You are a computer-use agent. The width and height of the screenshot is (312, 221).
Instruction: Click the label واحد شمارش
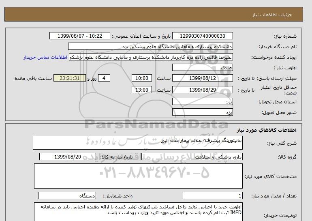coord(118,196)
